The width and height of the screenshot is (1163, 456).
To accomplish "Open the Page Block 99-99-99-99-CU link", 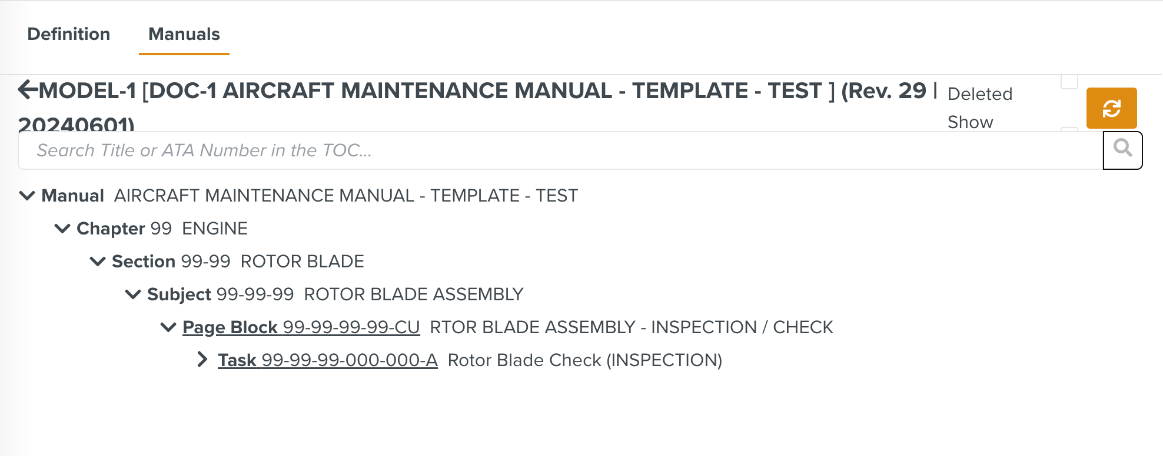I will [x=301, y=327].
